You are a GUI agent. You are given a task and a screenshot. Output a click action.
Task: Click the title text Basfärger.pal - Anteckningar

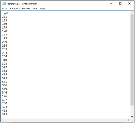[22, 4]
